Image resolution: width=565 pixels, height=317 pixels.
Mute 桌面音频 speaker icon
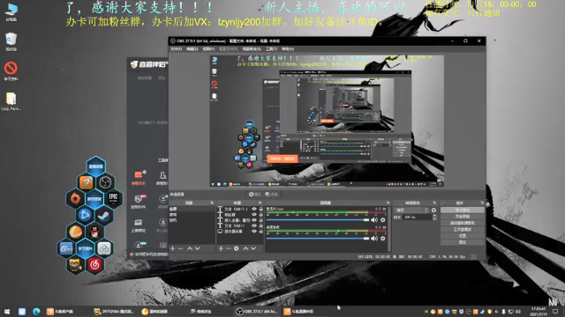point(374,238)
